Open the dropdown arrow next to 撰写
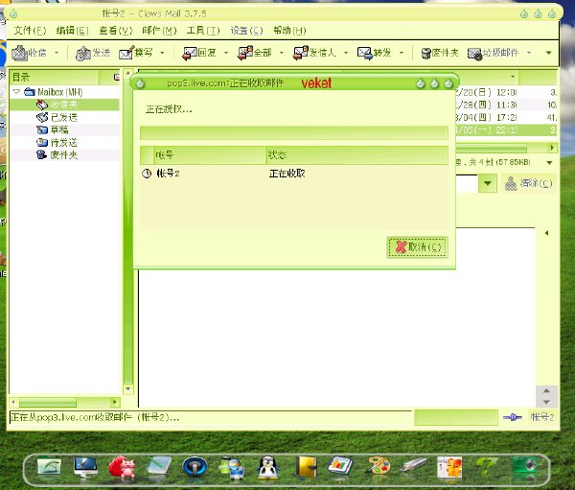The height and width of the screenshot is (490, 575). click(x=162, y=53)
